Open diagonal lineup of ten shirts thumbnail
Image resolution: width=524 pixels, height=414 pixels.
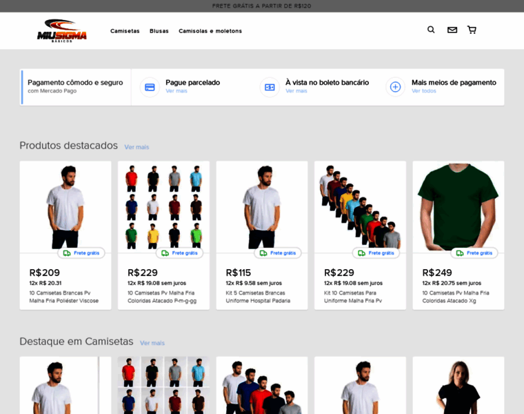tap(360, 207)
